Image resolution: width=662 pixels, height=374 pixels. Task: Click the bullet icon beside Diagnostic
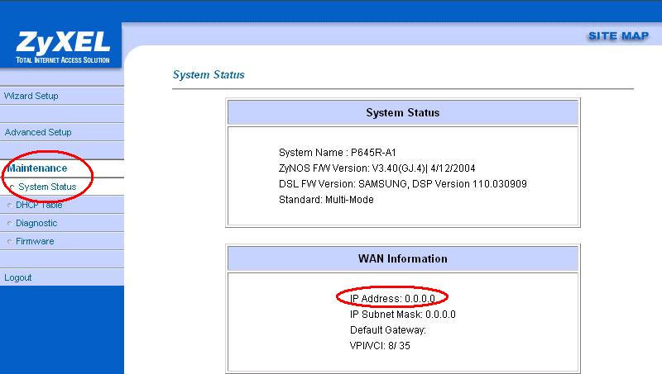pos(9,224)
